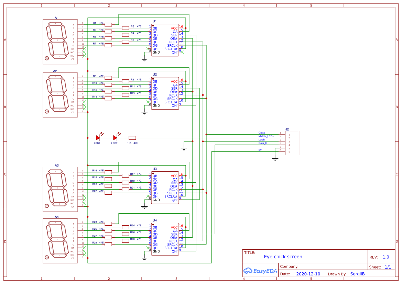Select shift register U2 symbol
402x284 pixels.
(x=165, y=93)
